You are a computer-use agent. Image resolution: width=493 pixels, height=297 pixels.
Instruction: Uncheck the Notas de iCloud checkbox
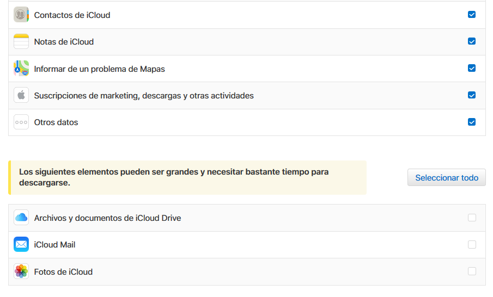point(472,41)
